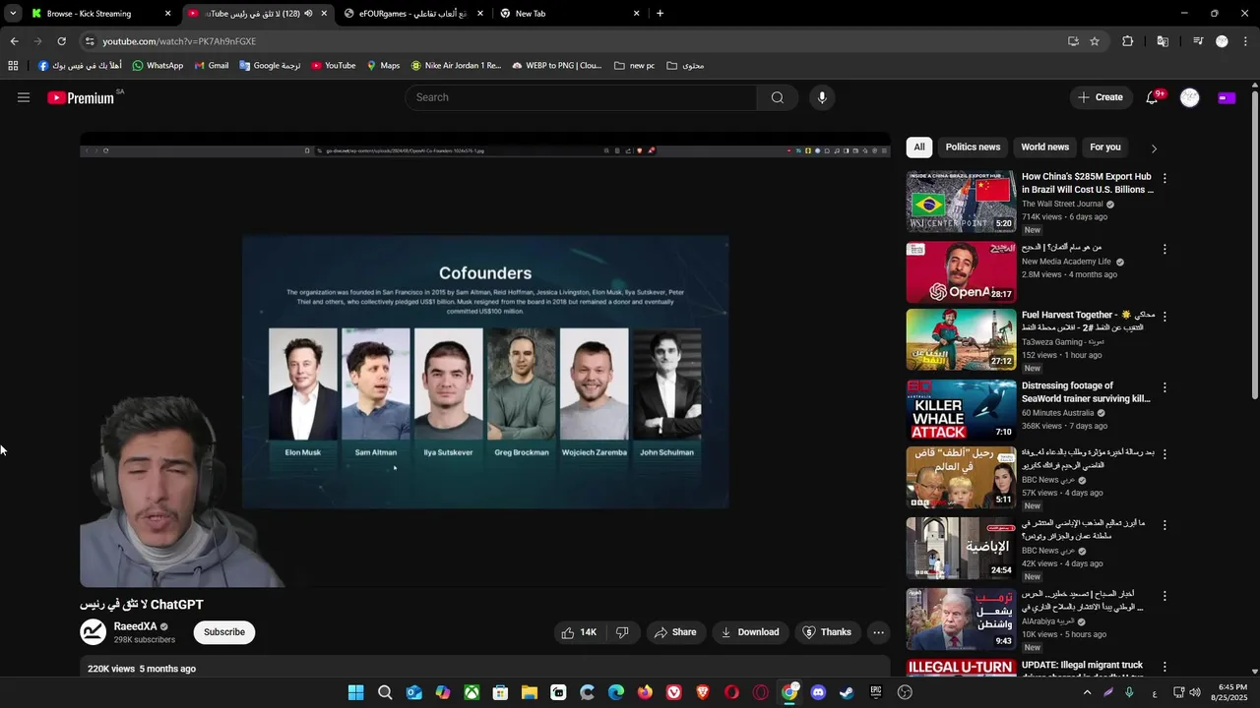Subscribe to RaeedXA channel
1260x708 pixels.
pos(224,632)
